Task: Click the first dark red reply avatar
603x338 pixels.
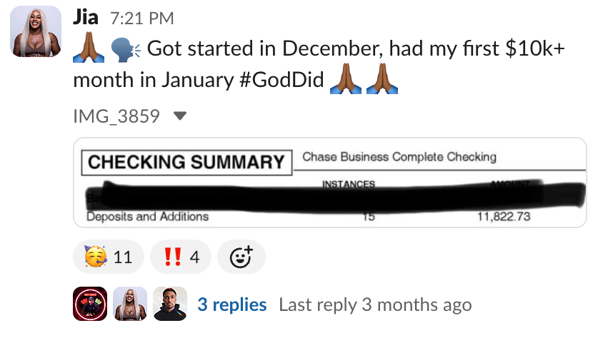Action: tap(90, 304)
